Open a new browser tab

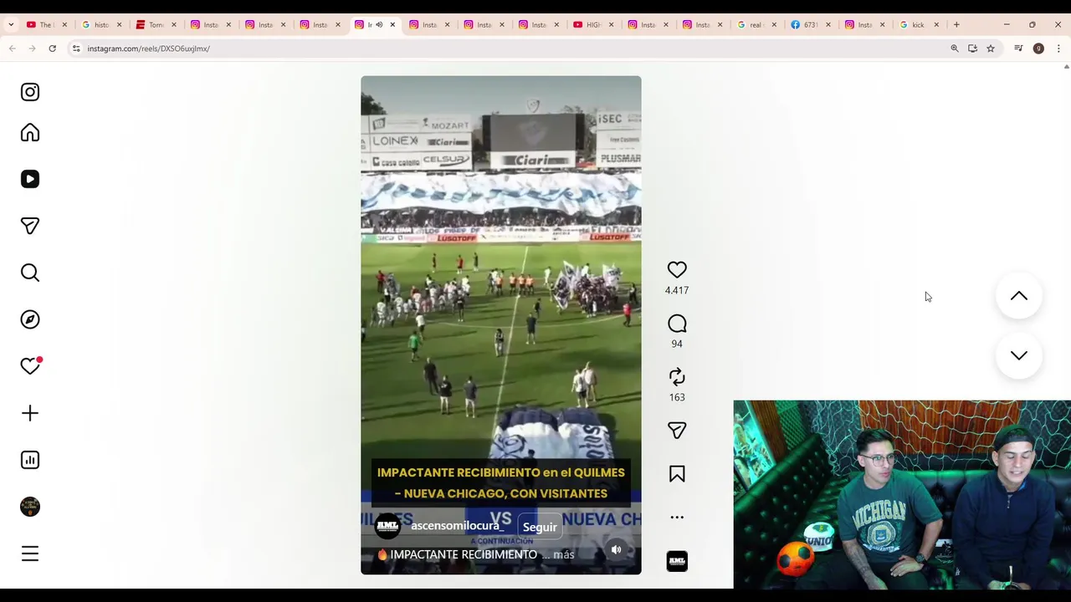[x=956, y=25]
